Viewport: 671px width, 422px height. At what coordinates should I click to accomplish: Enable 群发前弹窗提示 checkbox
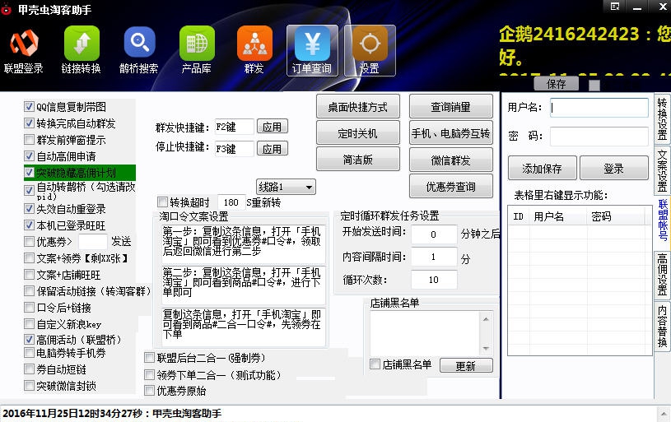(x=29, y=139)
